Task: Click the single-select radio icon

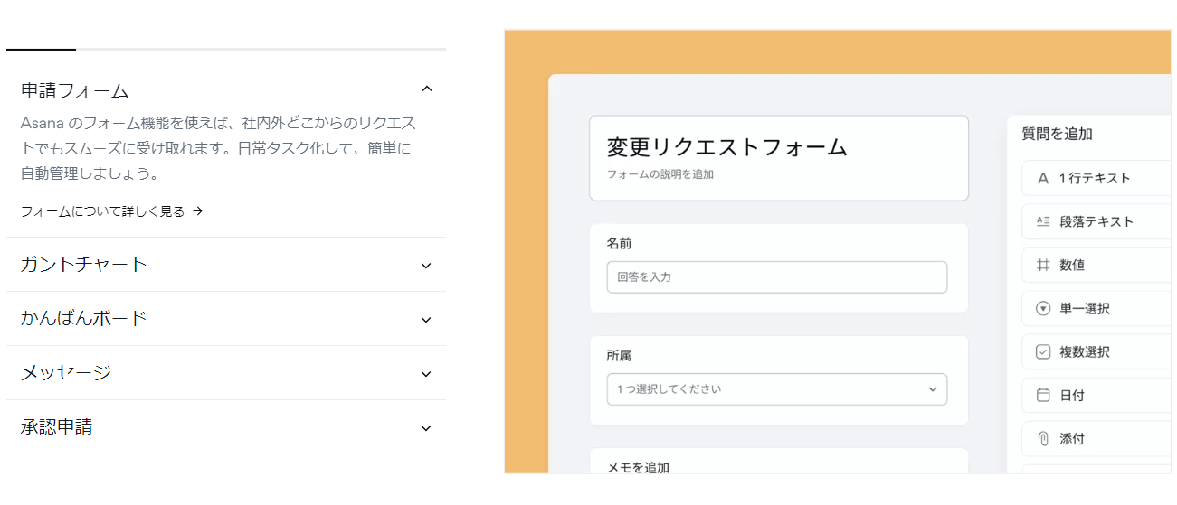Action: click(1042, 309)
